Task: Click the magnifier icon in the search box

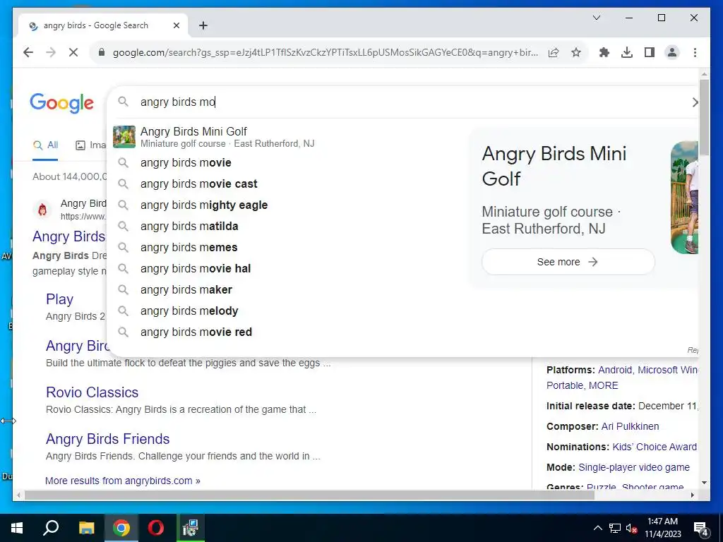Action: (123, 102)
